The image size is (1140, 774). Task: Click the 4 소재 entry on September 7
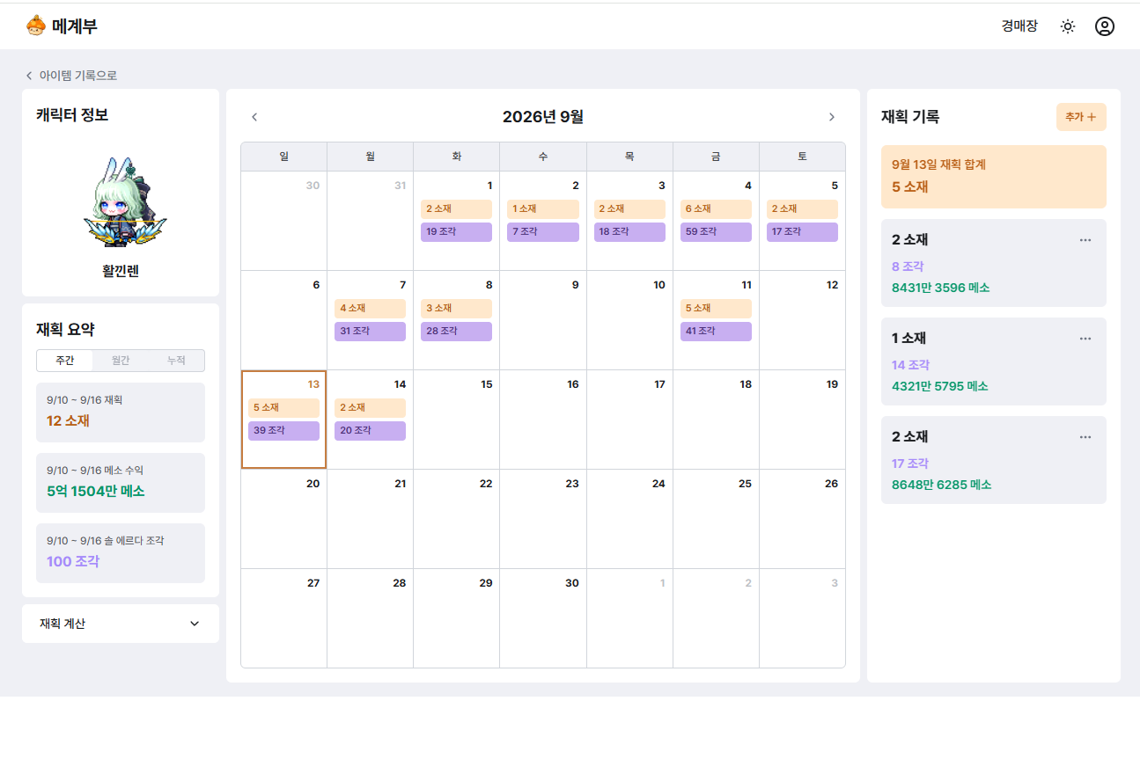click(370, 309)
